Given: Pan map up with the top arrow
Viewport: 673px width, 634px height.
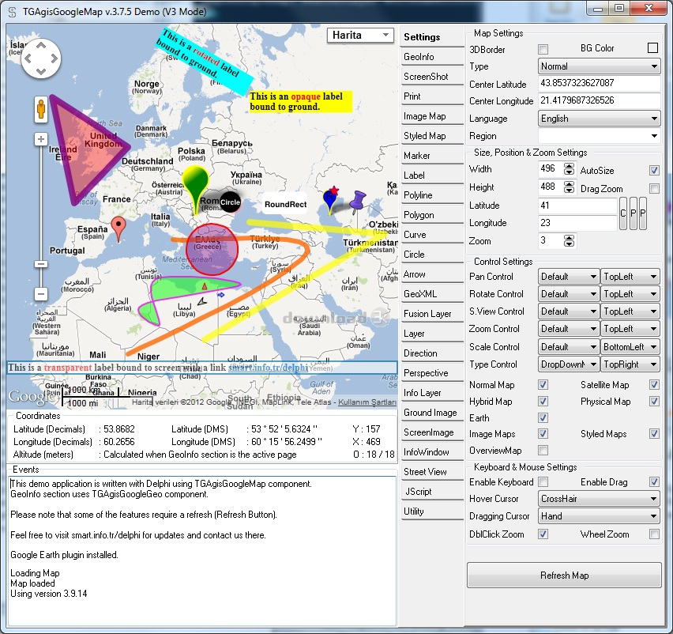Looking at the screenshot, I should (x=41, y=46).
